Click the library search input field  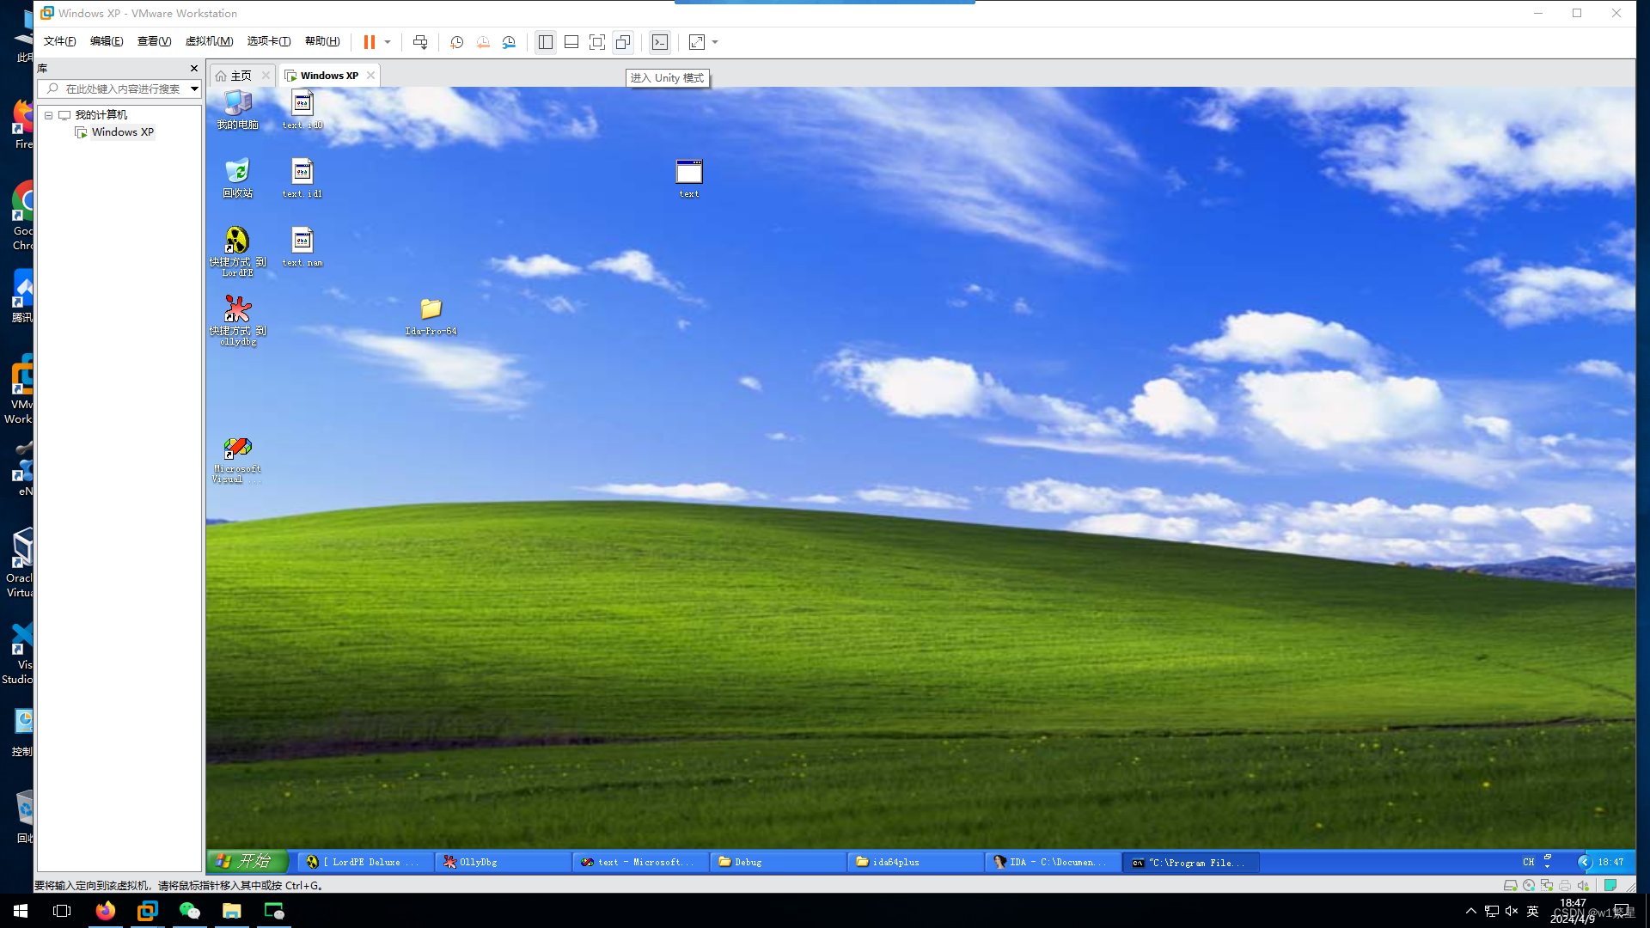pyautogui.click(x=122, y=89)
